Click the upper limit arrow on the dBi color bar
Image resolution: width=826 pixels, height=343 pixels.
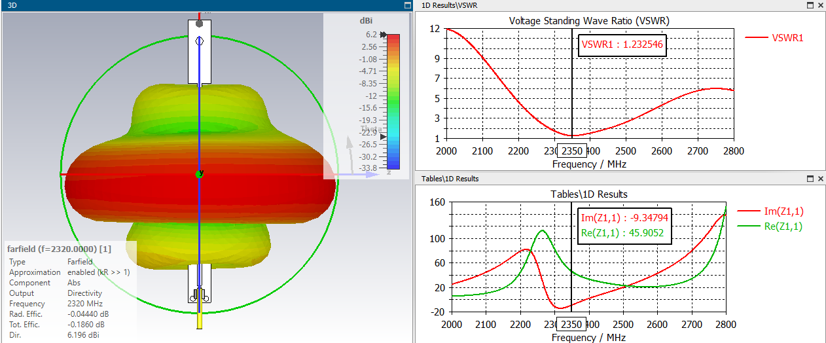(x=384, y=34)
